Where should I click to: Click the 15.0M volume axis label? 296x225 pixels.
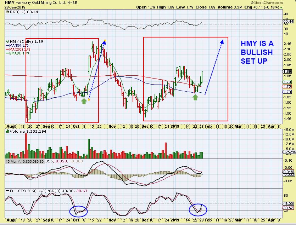click(289, 129)
